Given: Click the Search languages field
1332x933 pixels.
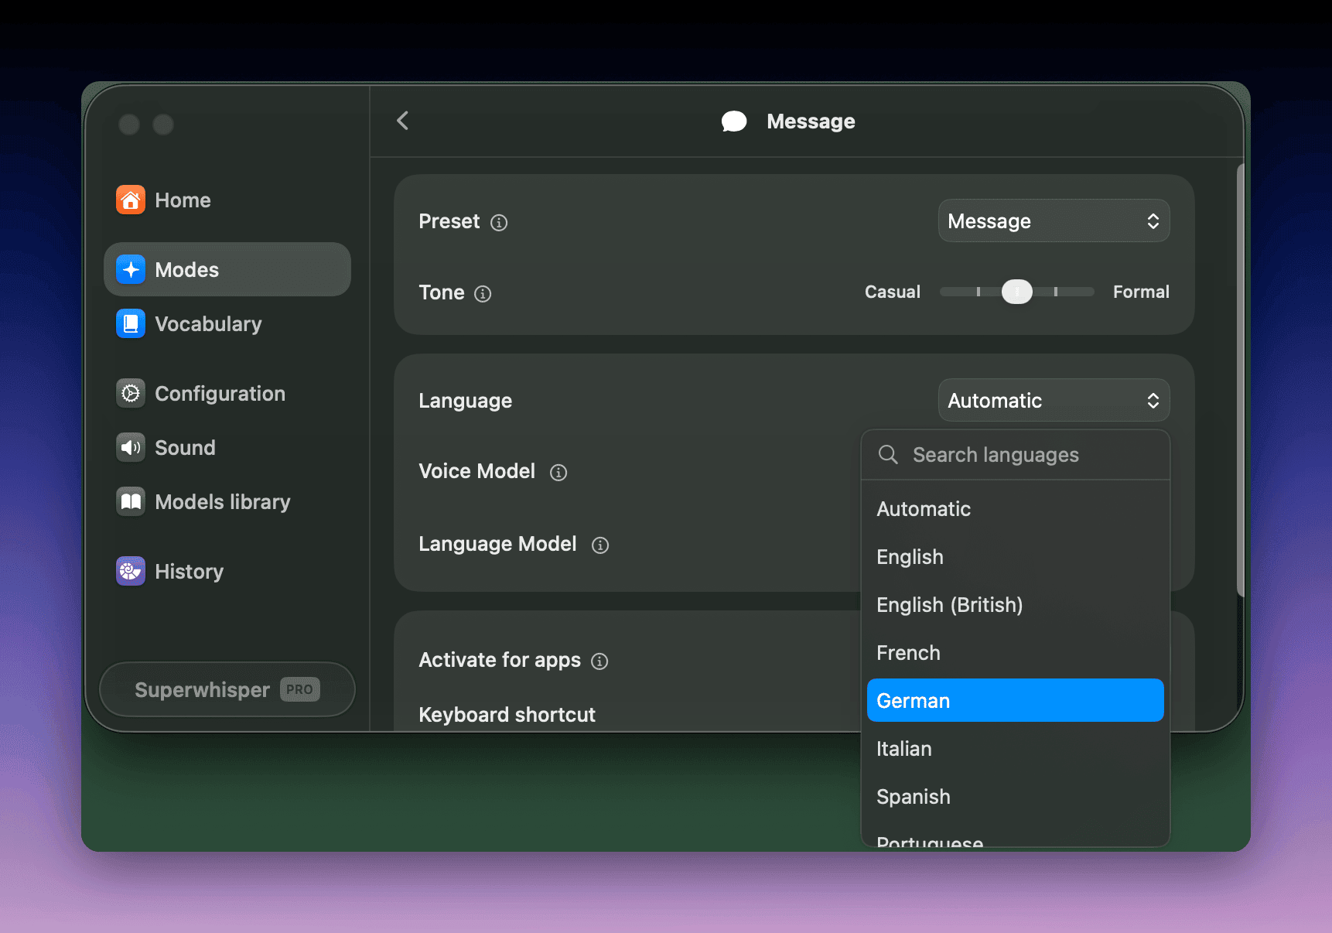Looking at the screenshot, I should tap(1015, 455).
